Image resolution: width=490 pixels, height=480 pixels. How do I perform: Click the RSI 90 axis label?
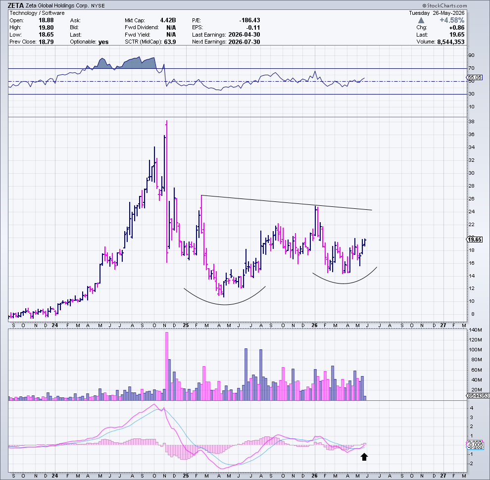[471, 55]
